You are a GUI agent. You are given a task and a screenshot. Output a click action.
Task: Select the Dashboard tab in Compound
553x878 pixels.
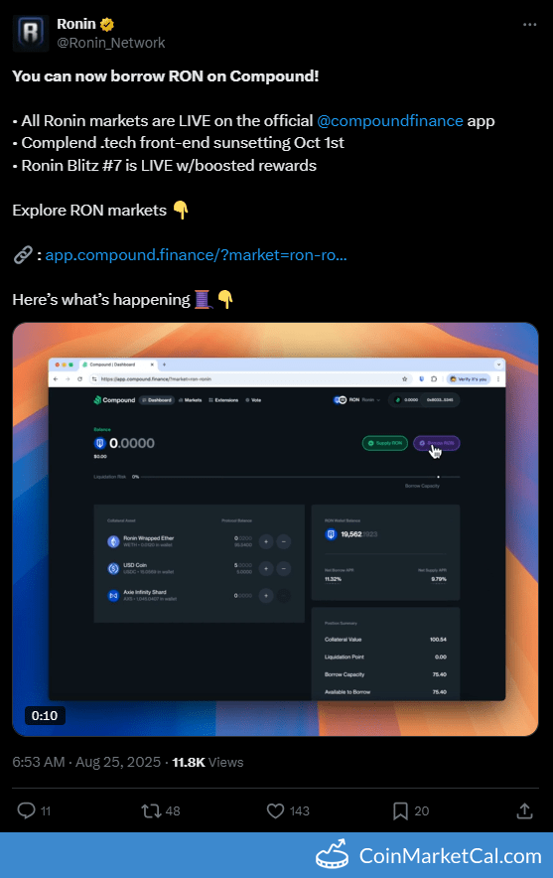[157, 400]
